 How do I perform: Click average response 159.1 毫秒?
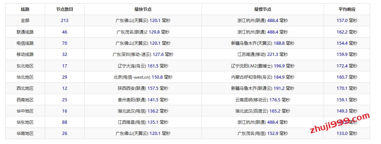click(x=347, y=100)
